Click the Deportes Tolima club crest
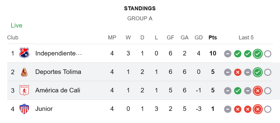The width and height of the screenshot is (280, 123). (24, 72)
